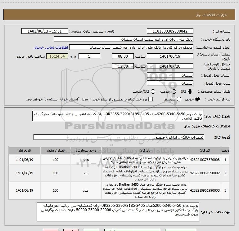The width and height of the screenshot is (239, 231).
Task: Click the نام دستگاه خریدار field
Action: click(124, 39)
